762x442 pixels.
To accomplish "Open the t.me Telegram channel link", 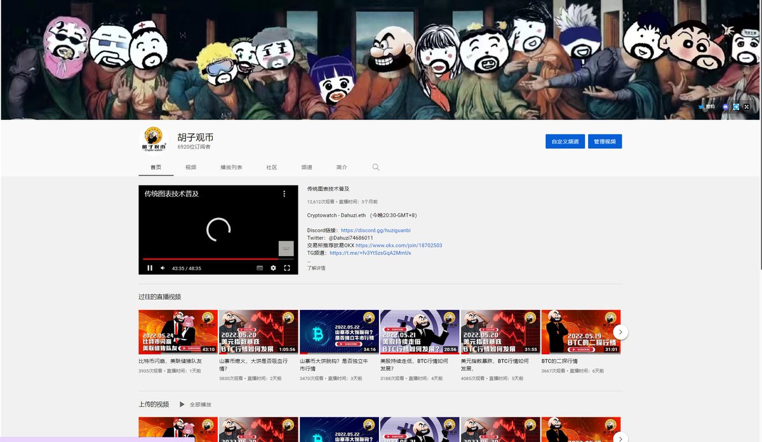I will (370, 253).
